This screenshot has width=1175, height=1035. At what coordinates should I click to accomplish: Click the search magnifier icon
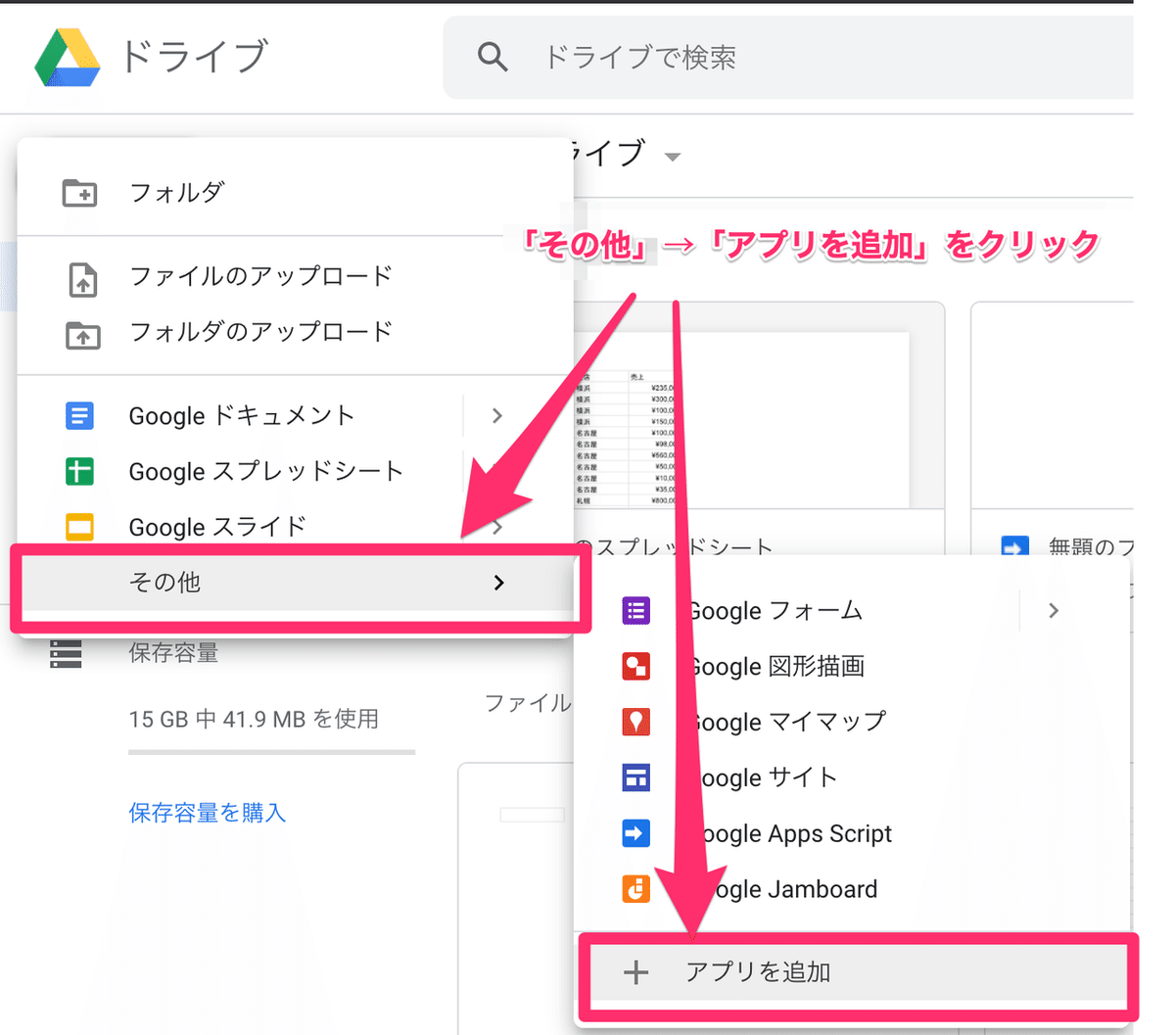pyautogui.click(x=493, y=57)
